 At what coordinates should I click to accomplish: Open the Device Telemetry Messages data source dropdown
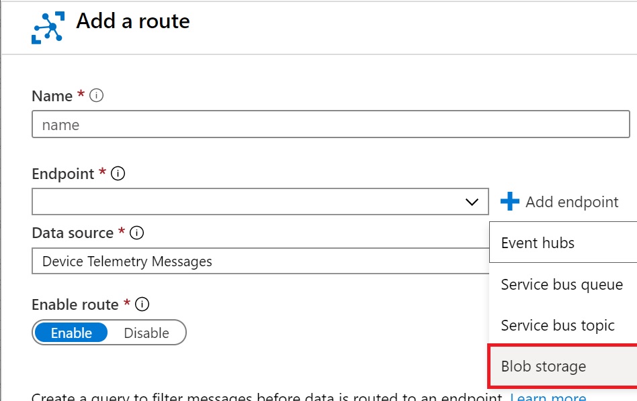tap(261, 261)
